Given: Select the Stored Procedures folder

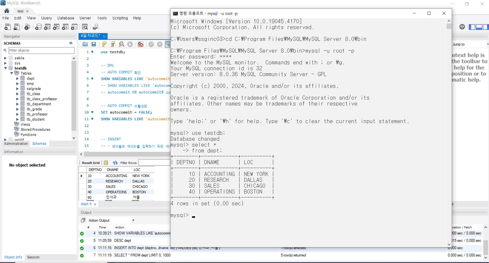Looking at the screenshot, I should [35, 129].
